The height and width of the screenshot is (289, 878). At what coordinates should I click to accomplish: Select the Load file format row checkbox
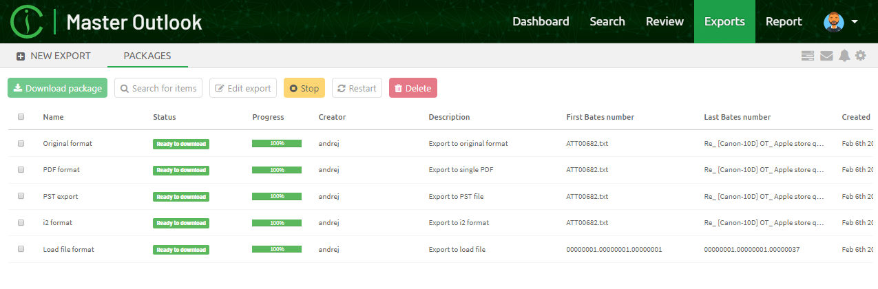[x=21, y=249]
